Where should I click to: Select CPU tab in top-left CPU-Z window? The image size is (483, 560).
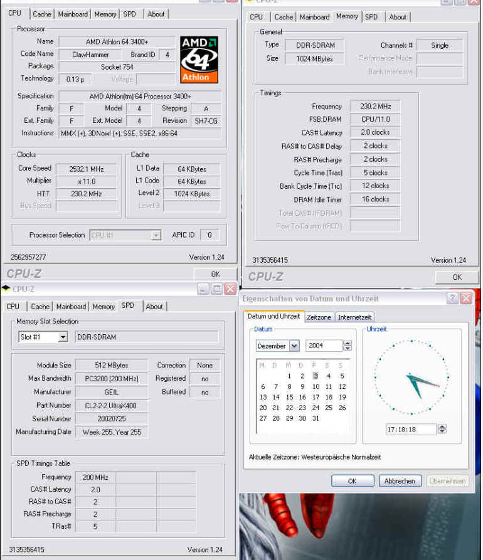point(14,13)
